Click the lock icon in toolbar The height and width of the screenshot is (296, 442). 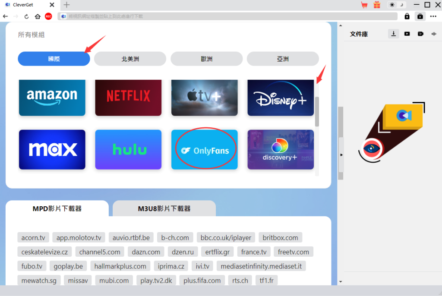pyautogui.click(x=407, y=16)
